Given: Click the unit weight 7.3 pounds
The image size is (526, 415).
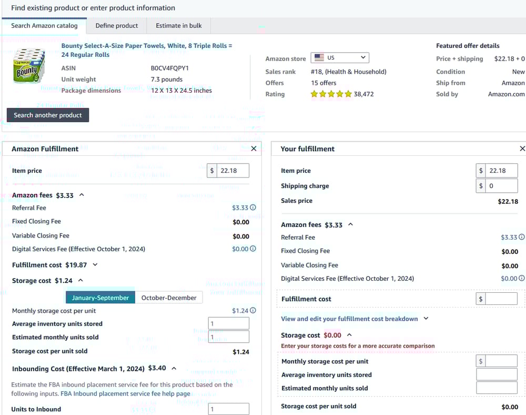Looking at the screenshot, I should point(167,79).
